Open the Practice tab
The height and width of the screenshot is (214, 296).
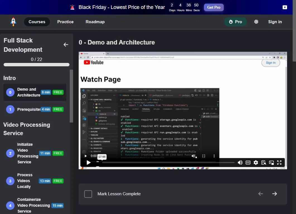click(65, 22)
